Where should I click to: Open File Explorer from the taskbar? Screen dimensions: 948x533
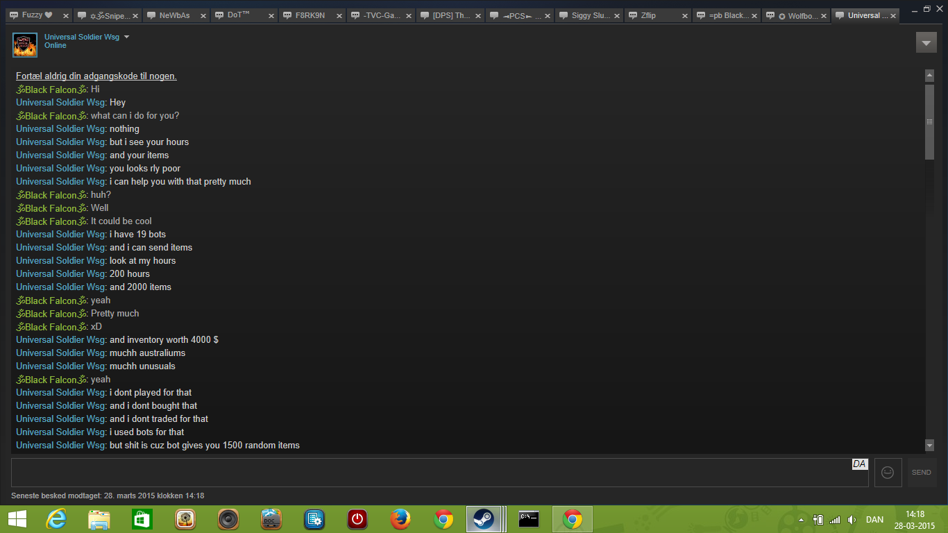(99, 519)
